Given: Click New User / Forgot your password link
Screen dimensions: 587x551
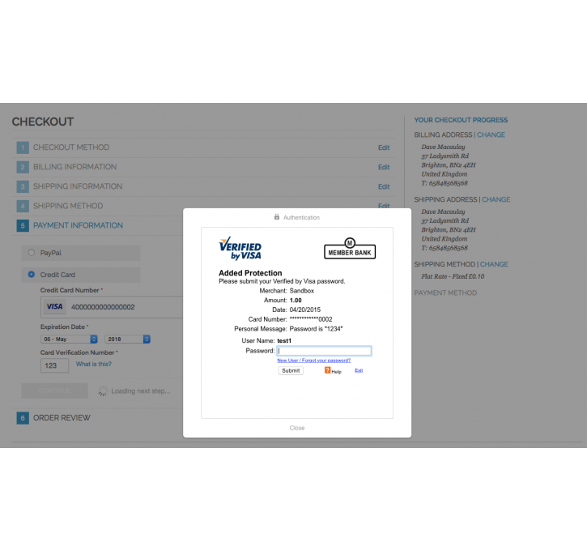Looking at the screenshot, I should (x=313, y=361).
